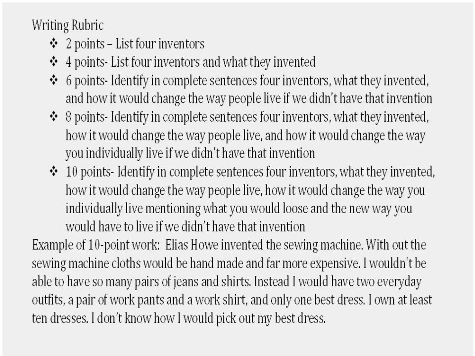475x356 pixels.
Task: Click 'Identify' in the 6 points item
Action: [130, 82]
